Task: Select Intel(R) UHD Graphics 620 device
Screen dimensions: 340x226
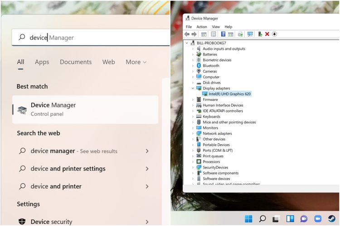Action: coord(227,94)
